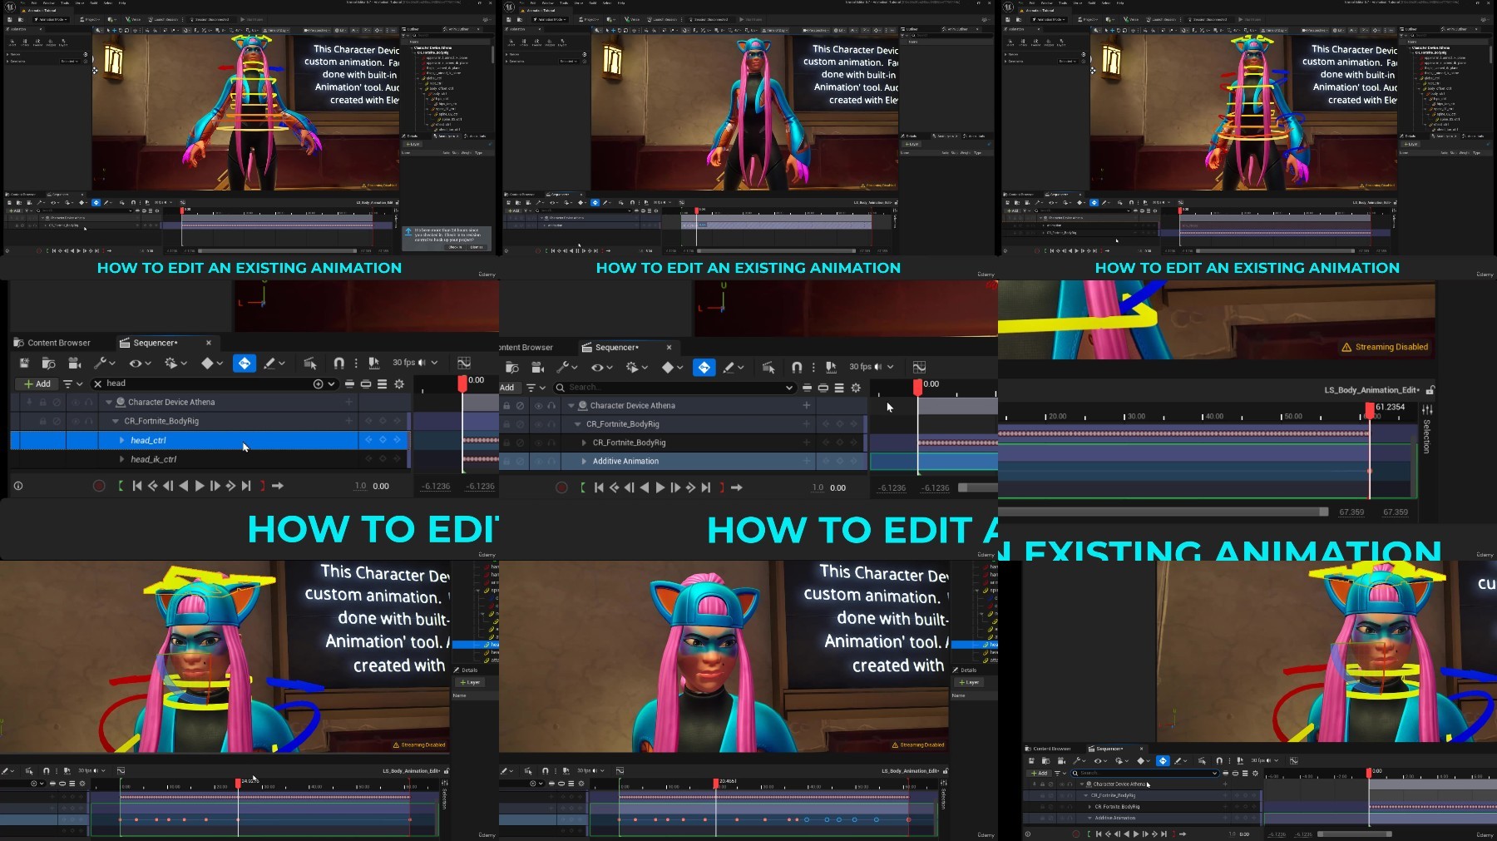
Task: Close Sequencer tab in middle-center frame
Action: pyautogui.click(x=669, y=347)
